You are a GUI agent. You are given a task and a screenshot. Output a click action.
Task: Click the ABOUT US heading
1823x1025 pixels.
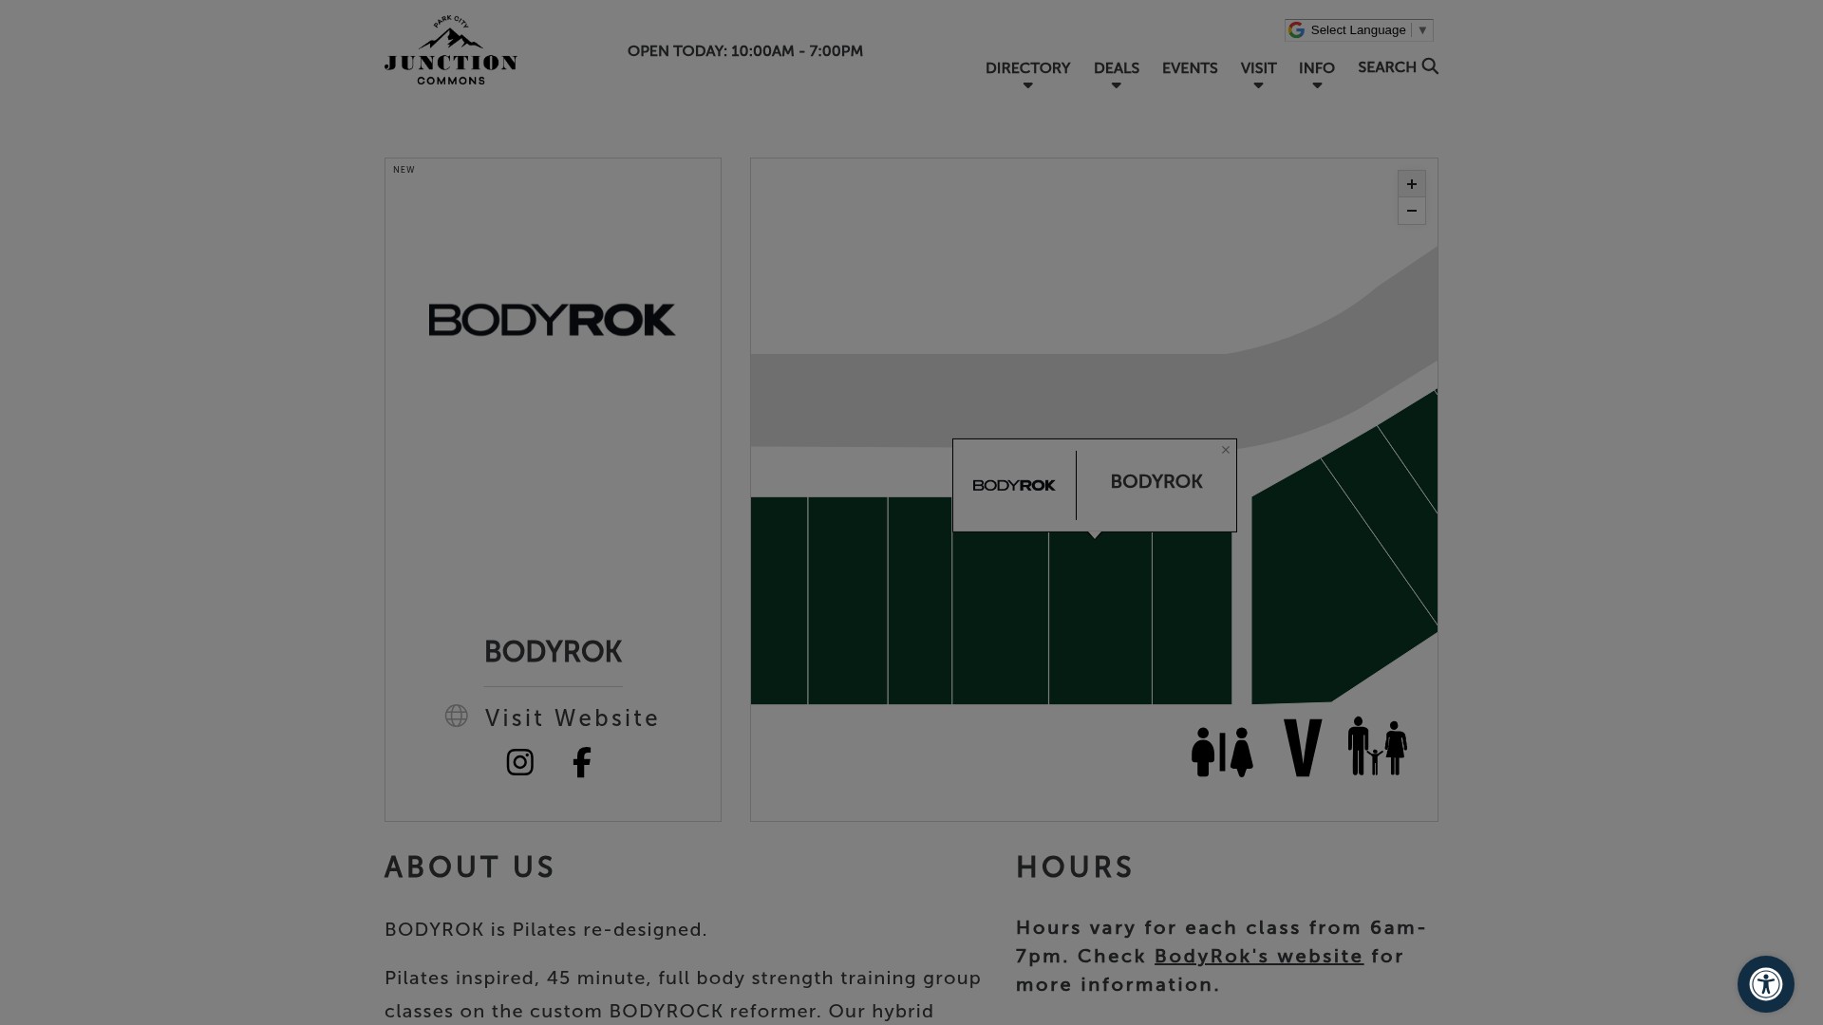pos(469,867)
